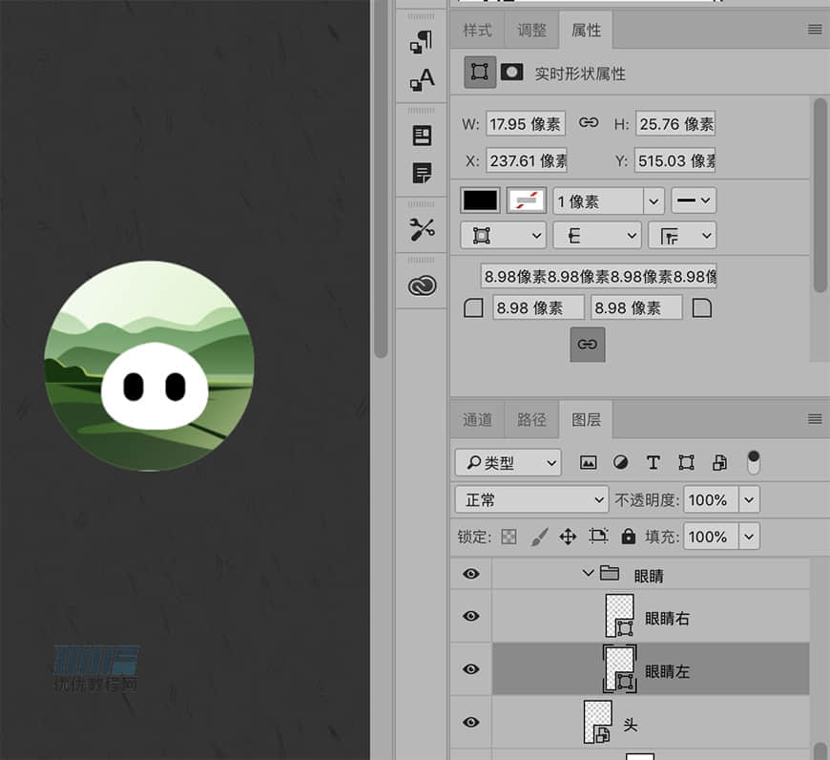Toggle the layer filtering switch on or off

coord(754,462)
